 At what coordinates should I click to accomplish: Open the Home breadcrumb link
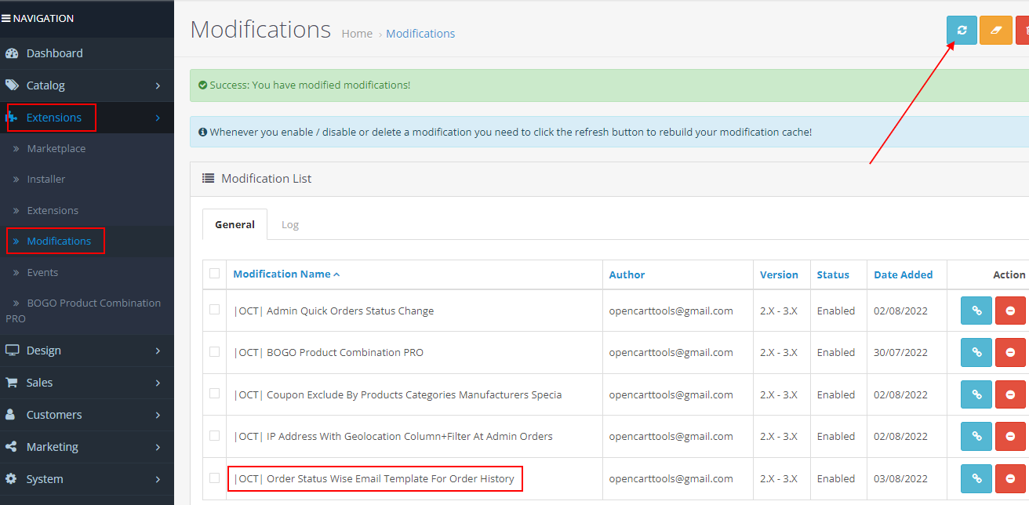[x=357, y=33]
